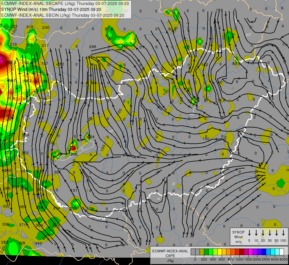Select the bright magenta swatch in CAPE bar
Image resolution: width=289 pixels, height=265 pixels.
251,252
